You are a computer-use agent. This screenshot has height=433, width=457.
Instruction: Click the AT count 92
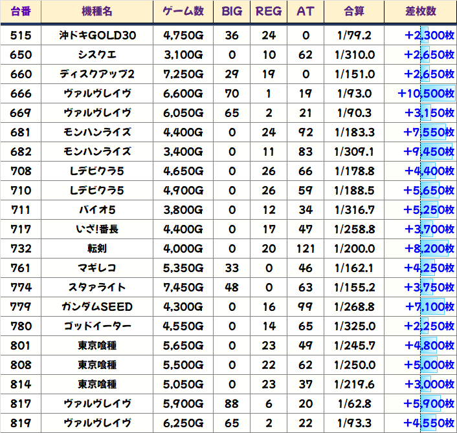[306, 132]
